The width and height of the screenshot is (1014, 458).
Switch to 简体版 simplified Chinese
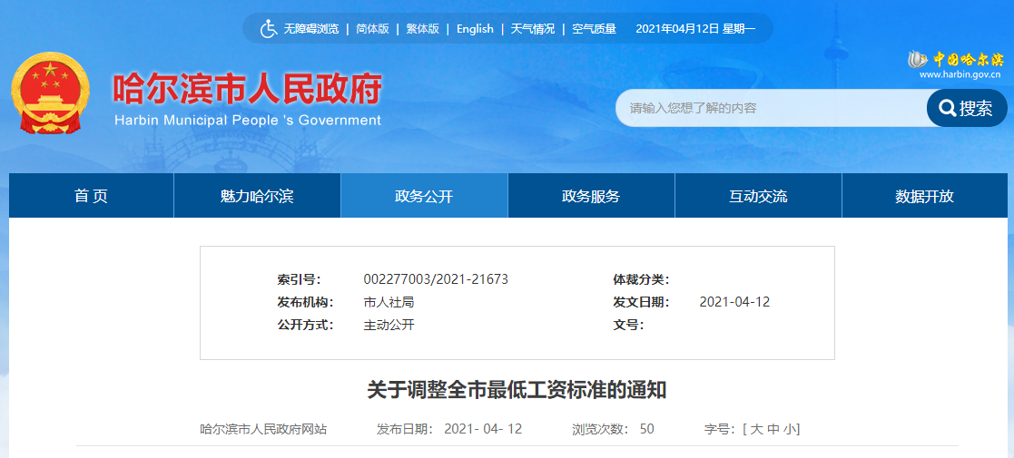click(x=372, y=29)
